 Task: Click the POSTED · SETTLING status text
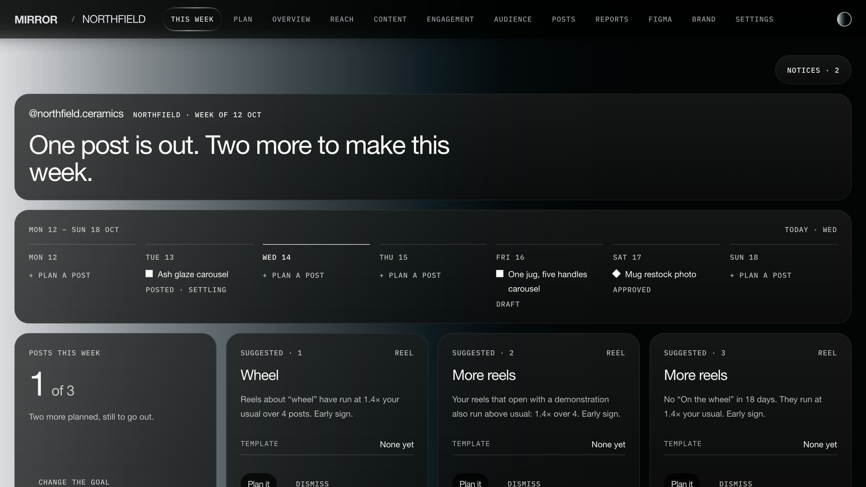[186, 290]
